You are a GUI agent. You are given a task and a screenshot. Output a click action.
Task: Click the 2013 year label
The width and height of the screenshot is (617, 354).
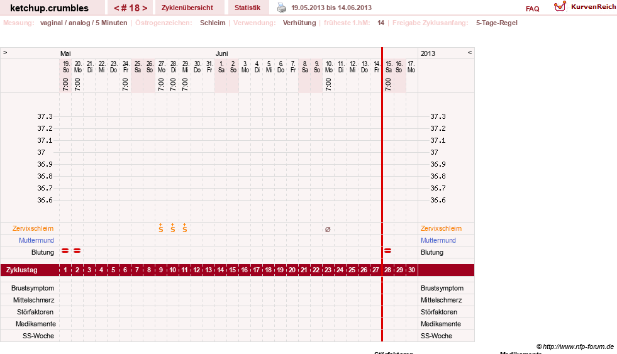(428, 53)
